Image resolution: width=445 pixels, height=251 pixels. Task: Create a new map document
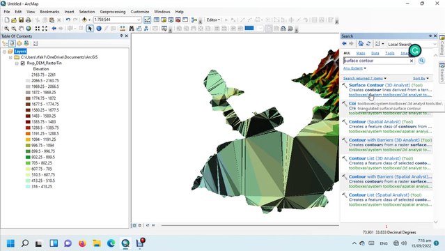coord(7,20)
